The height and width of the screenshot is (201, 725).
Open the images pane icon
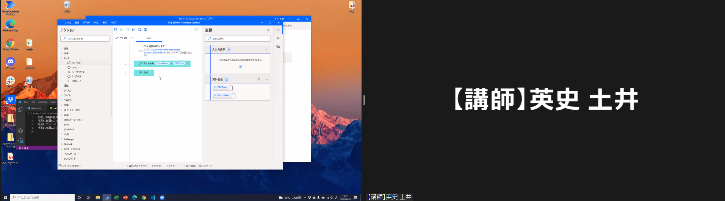click(278, 47)
